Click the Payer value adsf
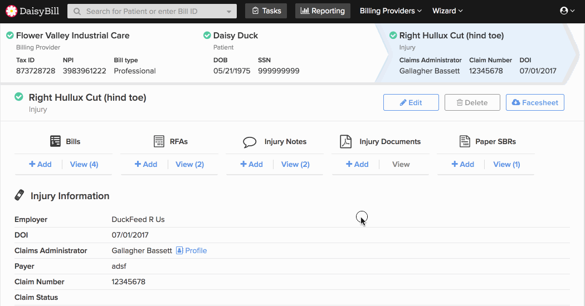 coord(119,266)
